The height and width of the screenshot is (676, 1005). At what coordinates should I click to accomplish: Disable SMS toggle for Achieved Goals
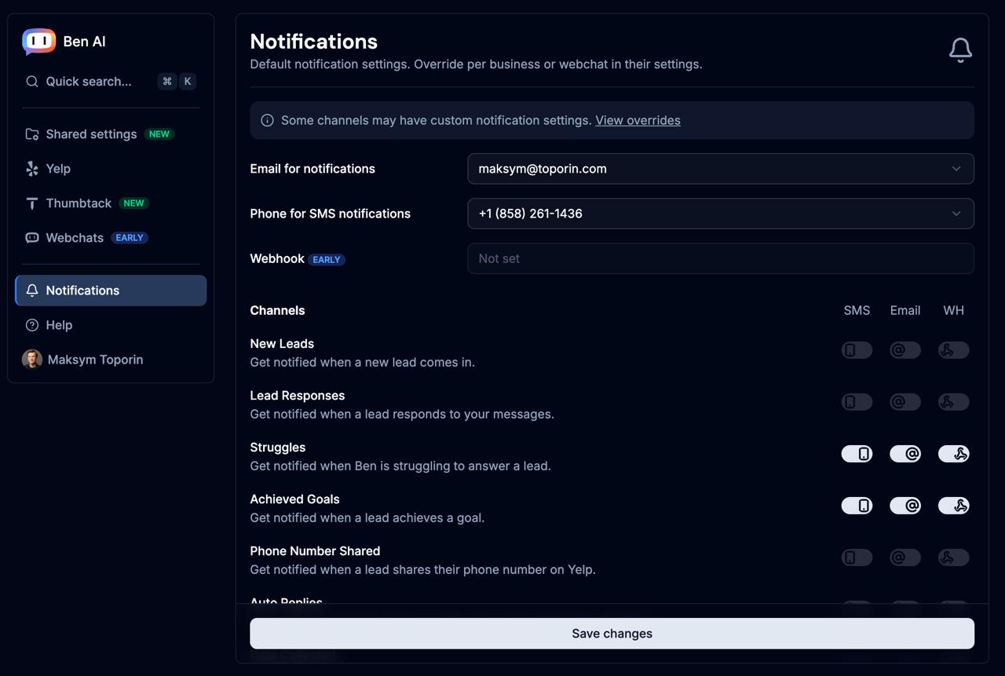pos(857,506)
